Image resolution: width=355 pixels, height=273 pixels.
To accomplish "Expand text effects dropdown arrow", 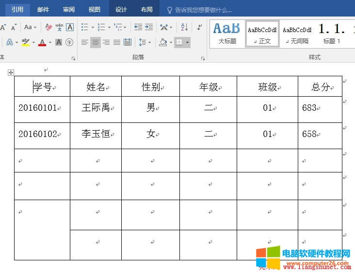I will pos(16,42).
